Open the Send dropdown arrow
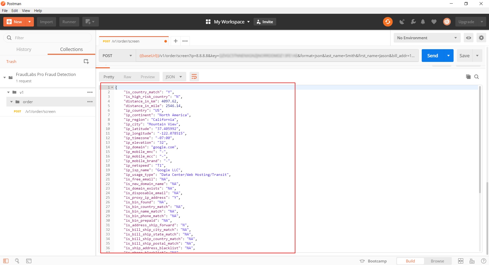 point(448,56)
